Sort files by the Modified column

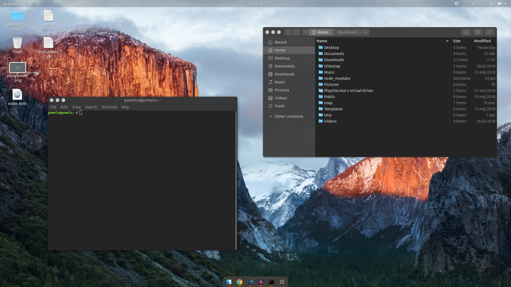point(482,41)
